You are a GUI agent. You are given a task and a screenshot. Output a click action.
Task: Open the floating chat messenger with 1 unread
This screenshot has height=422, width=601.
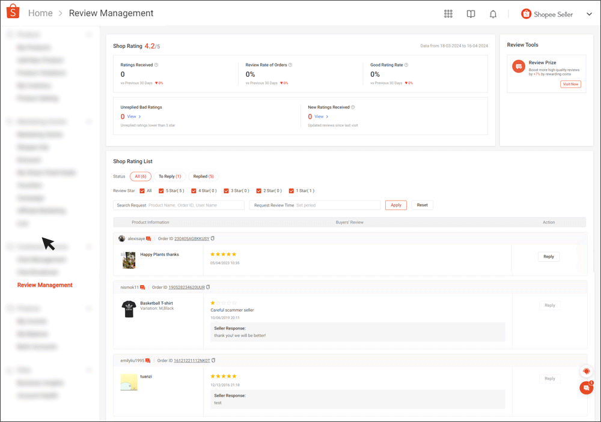(586, 388)
